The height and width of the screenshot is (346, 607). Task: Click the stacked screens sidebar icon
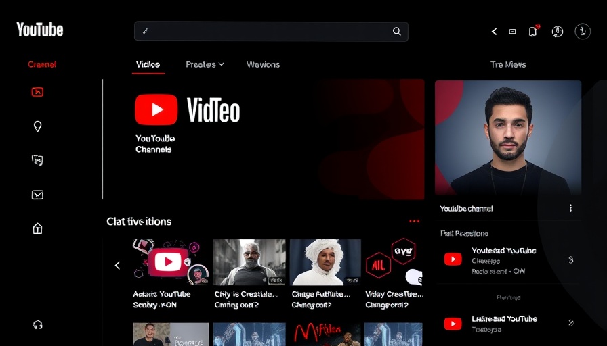(37, 160)
